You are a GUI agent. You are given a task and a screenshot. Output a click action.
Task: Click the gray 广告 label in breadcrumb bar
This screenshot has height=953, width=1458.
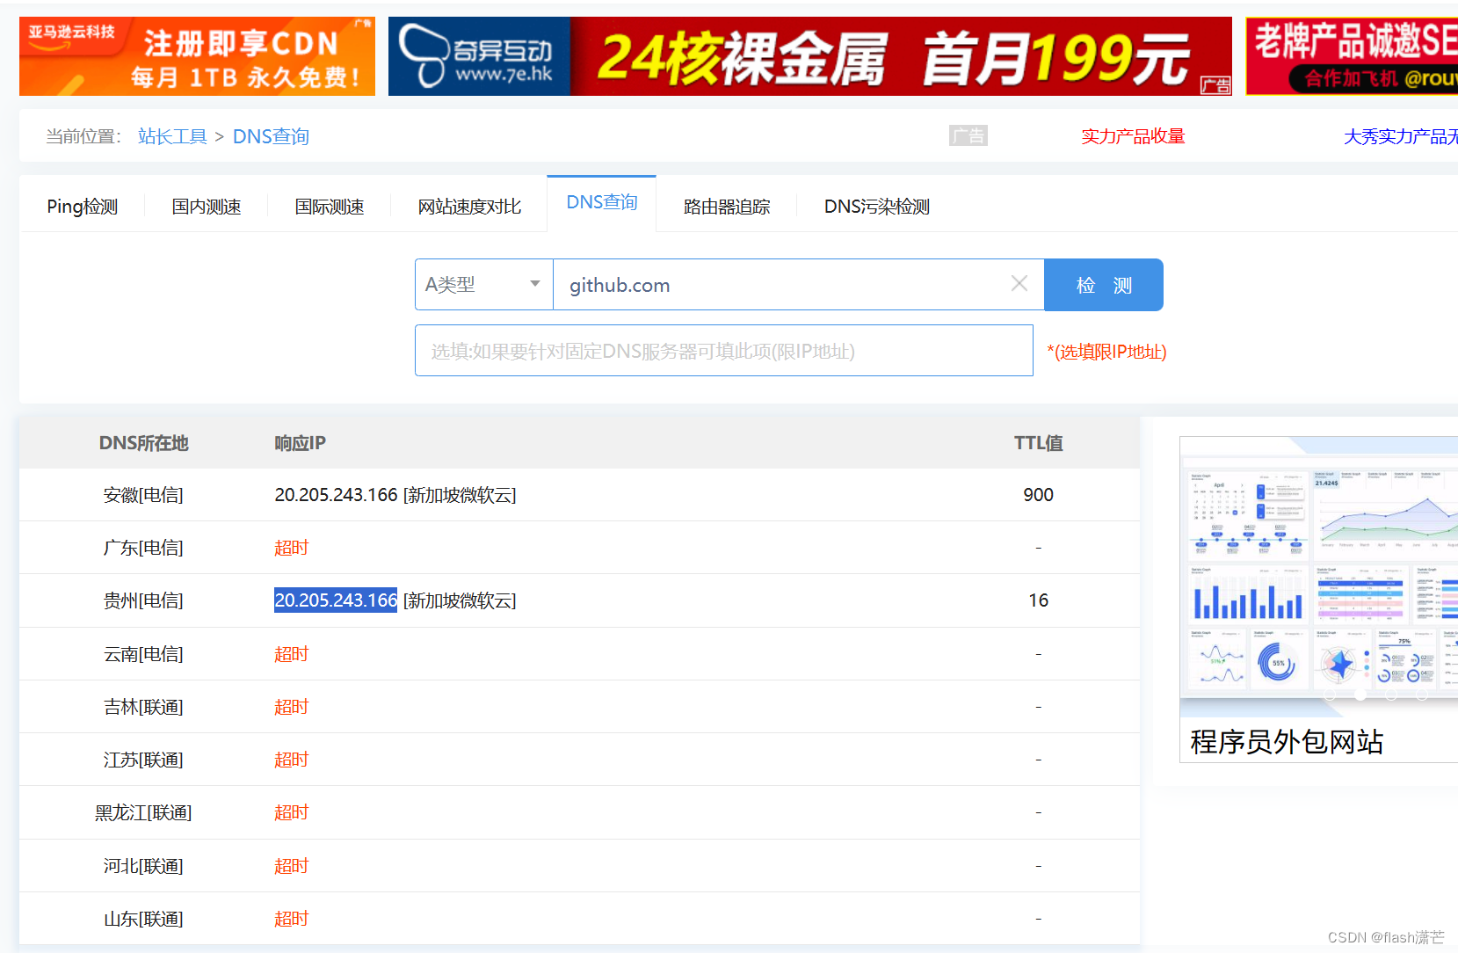click(x=968, y=135)
